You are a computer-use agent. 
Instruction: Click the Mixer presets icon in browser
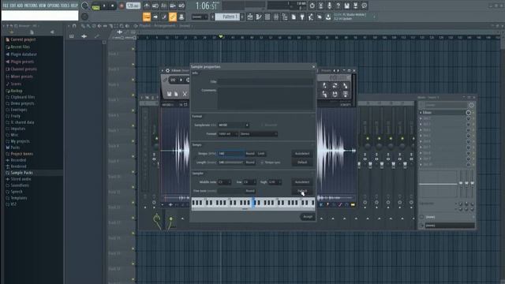tap(7, 77)
